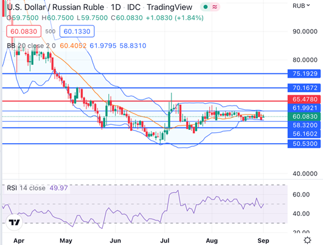Click the green 60.0830 current price label
Image resolution: width=323 pixels, height=245 pixels.
click(304, 116)
